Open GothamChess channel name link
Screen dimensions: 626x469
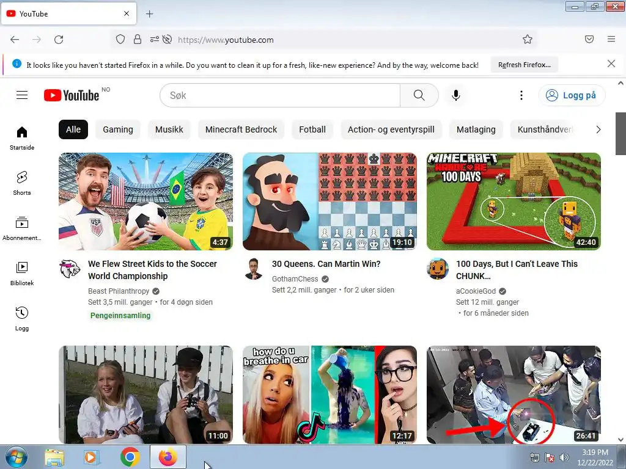click(x=295, y=278)
